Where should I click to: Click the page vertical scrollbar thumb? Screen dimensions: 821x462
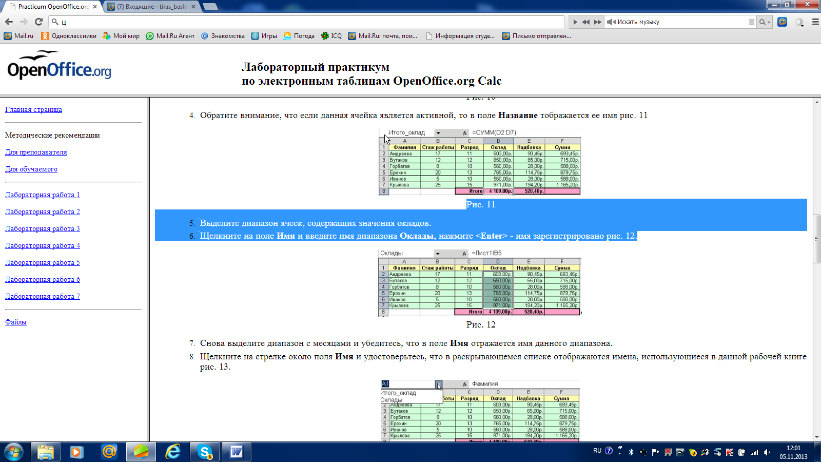point(816,239)
